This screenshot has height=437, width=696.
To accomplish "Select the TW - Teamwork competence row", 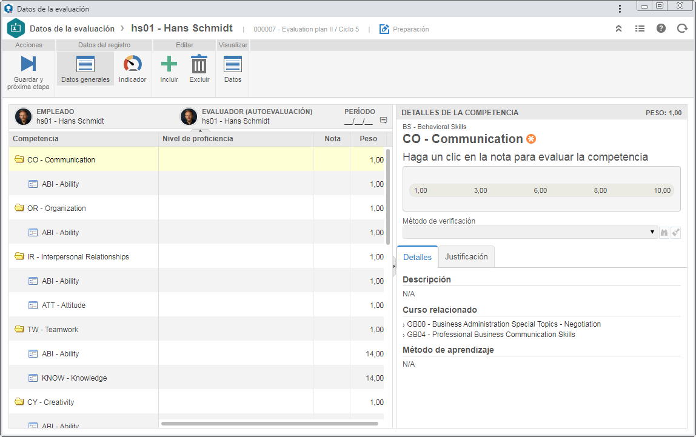I will (x=198, y=329).
